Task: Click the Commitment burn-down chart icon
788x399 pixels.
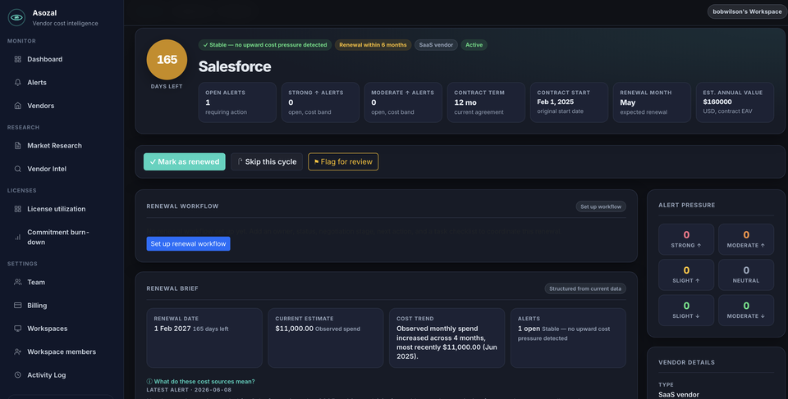Action: point(17,237)
